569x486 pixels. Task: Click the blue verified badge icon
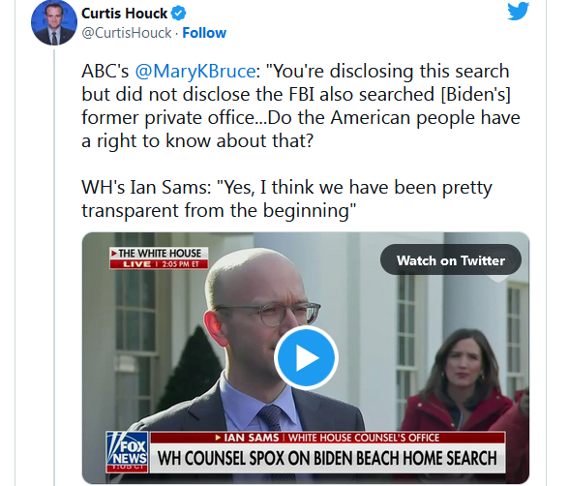178,14
